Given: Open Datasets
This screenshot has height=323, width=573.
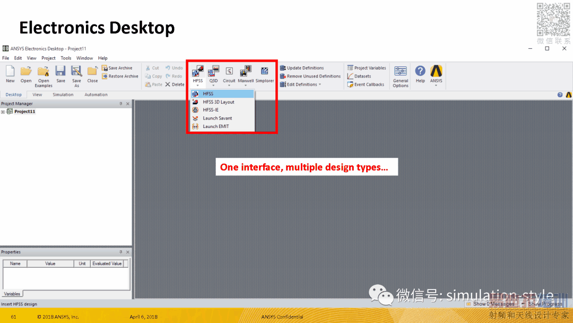Looking at the screenshot, I should click(x=359, y=76).
